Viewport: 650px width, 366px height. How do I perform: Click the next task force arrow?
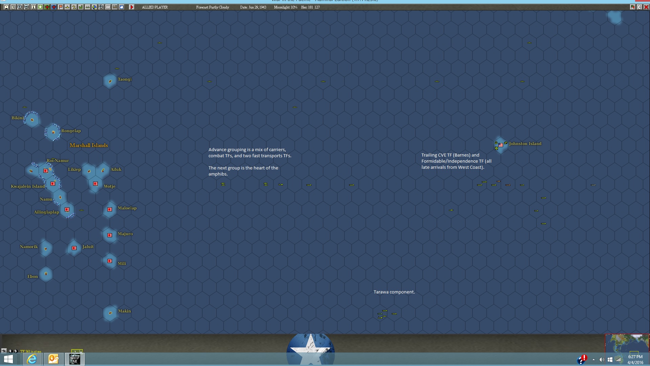point(16,351)
